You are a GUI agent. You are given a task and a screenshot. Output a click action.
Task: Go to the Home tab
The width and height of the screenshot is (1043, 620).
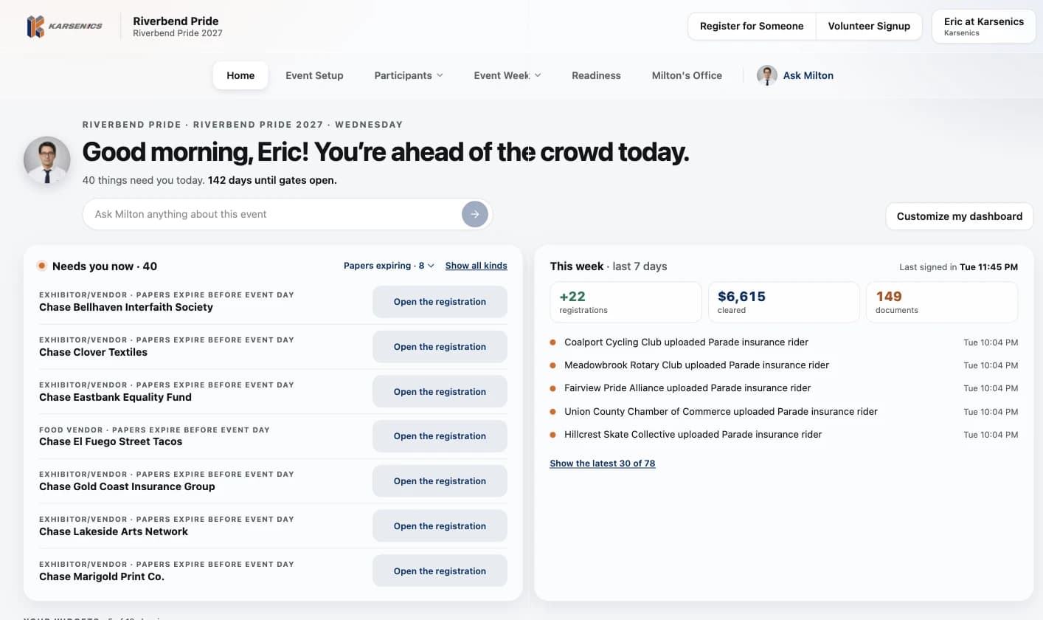click(240, 75)
